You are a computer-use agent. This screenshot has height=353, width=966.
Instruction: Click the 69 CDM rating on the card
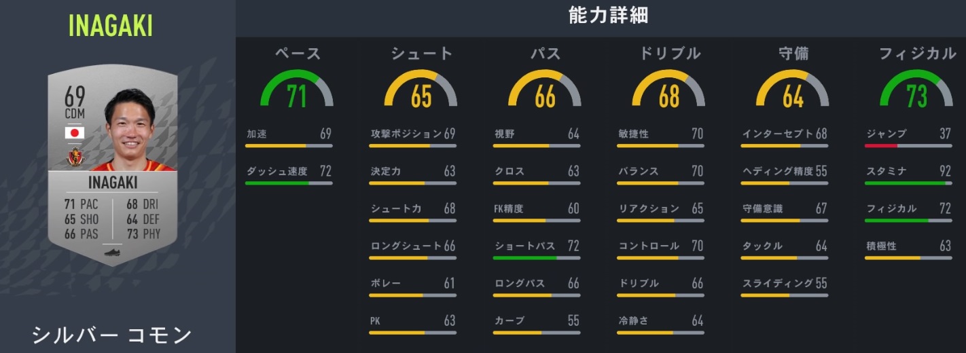(x=74, y=102)
